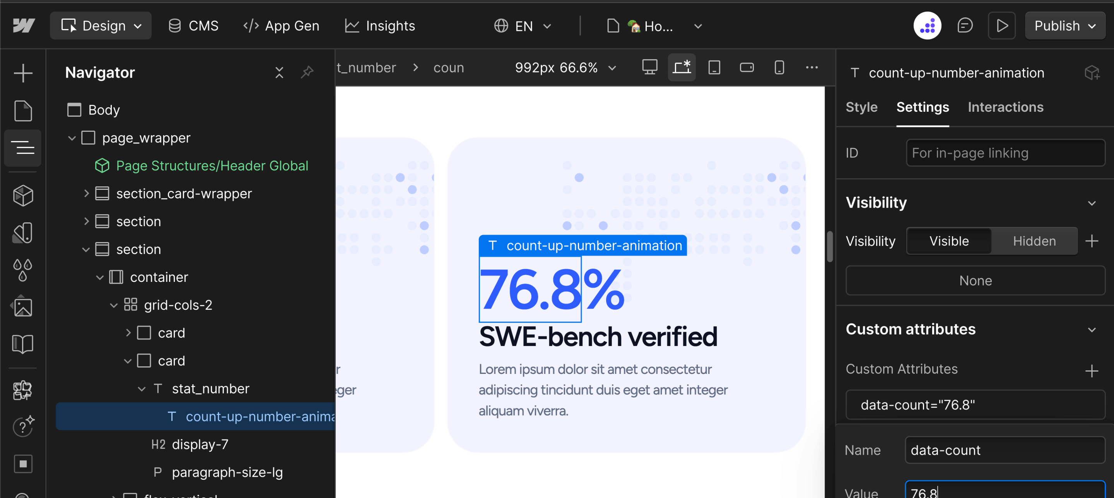Select the base starred breakpoint

pyautogui.click(x=682, y=67)
